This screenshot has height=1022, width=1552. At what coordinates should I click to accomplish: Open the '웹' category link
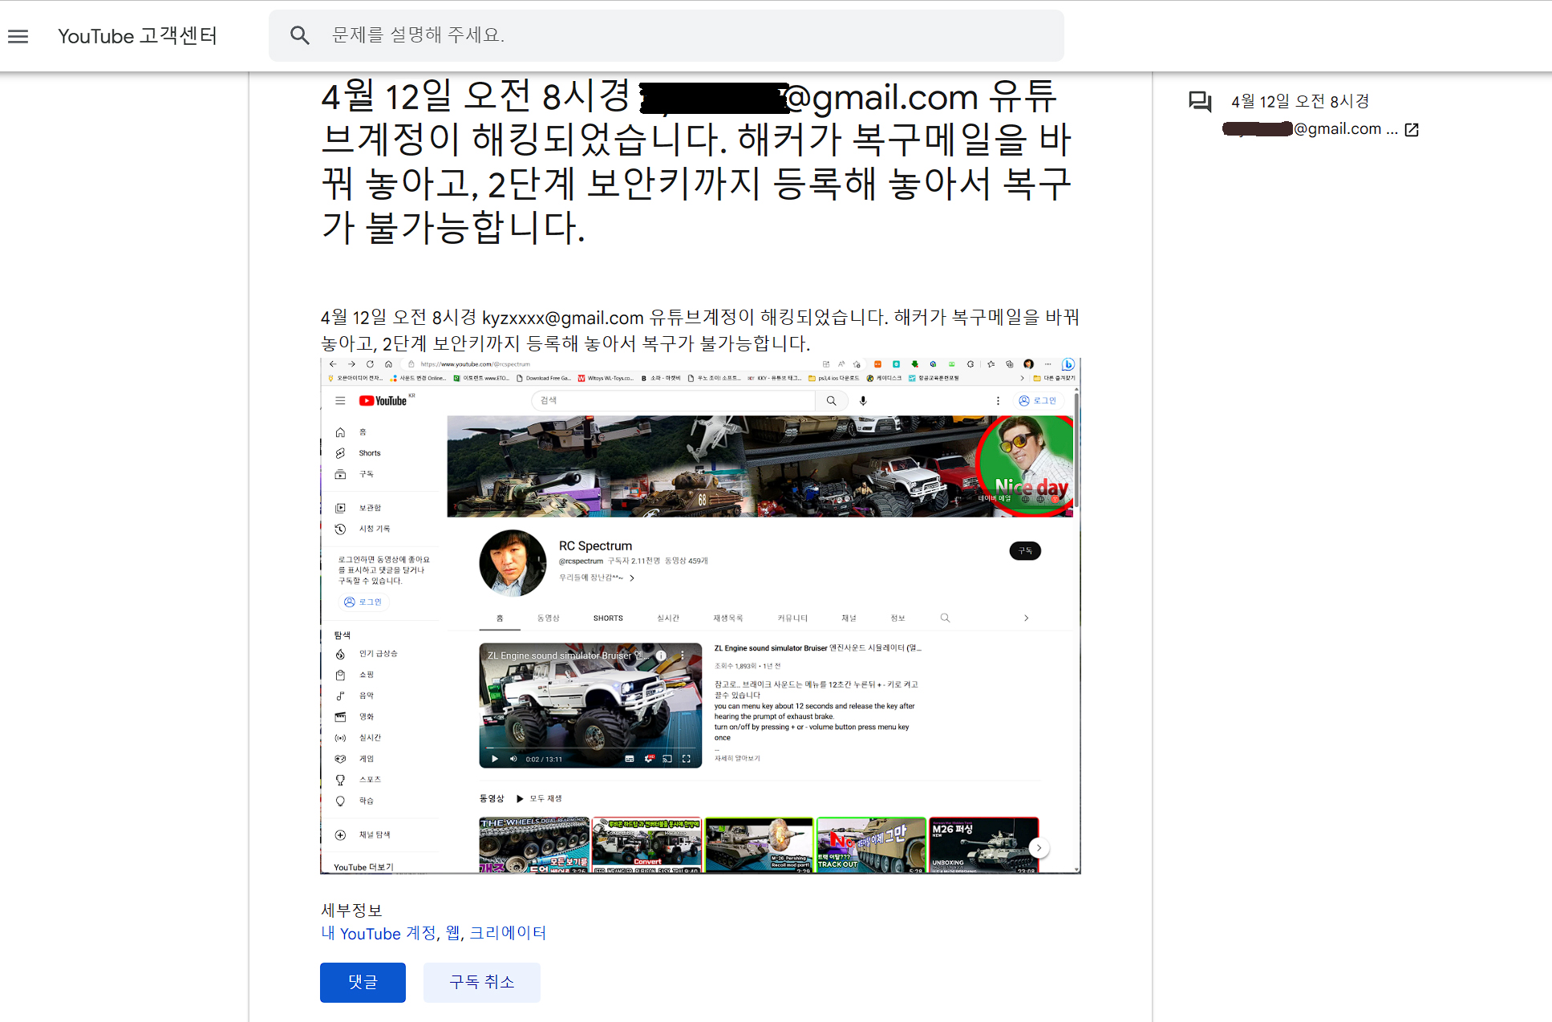pos(452,933)
